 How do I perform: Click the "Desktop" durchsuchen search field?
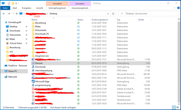(148, 13)
